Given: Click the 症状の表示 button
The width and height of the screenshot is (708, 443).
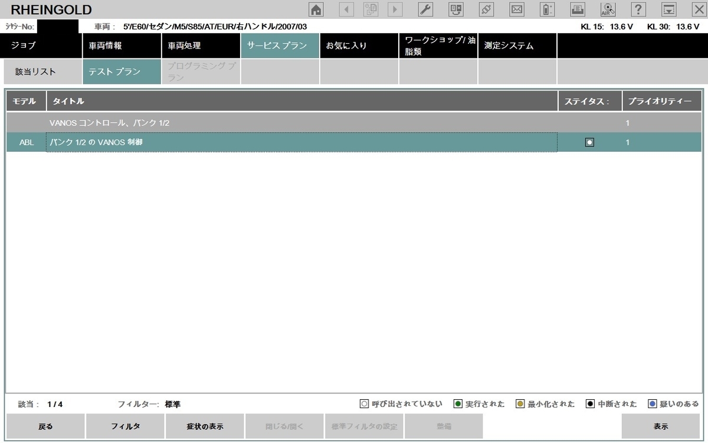Looking at the screenshot, I should coord(205,426).
